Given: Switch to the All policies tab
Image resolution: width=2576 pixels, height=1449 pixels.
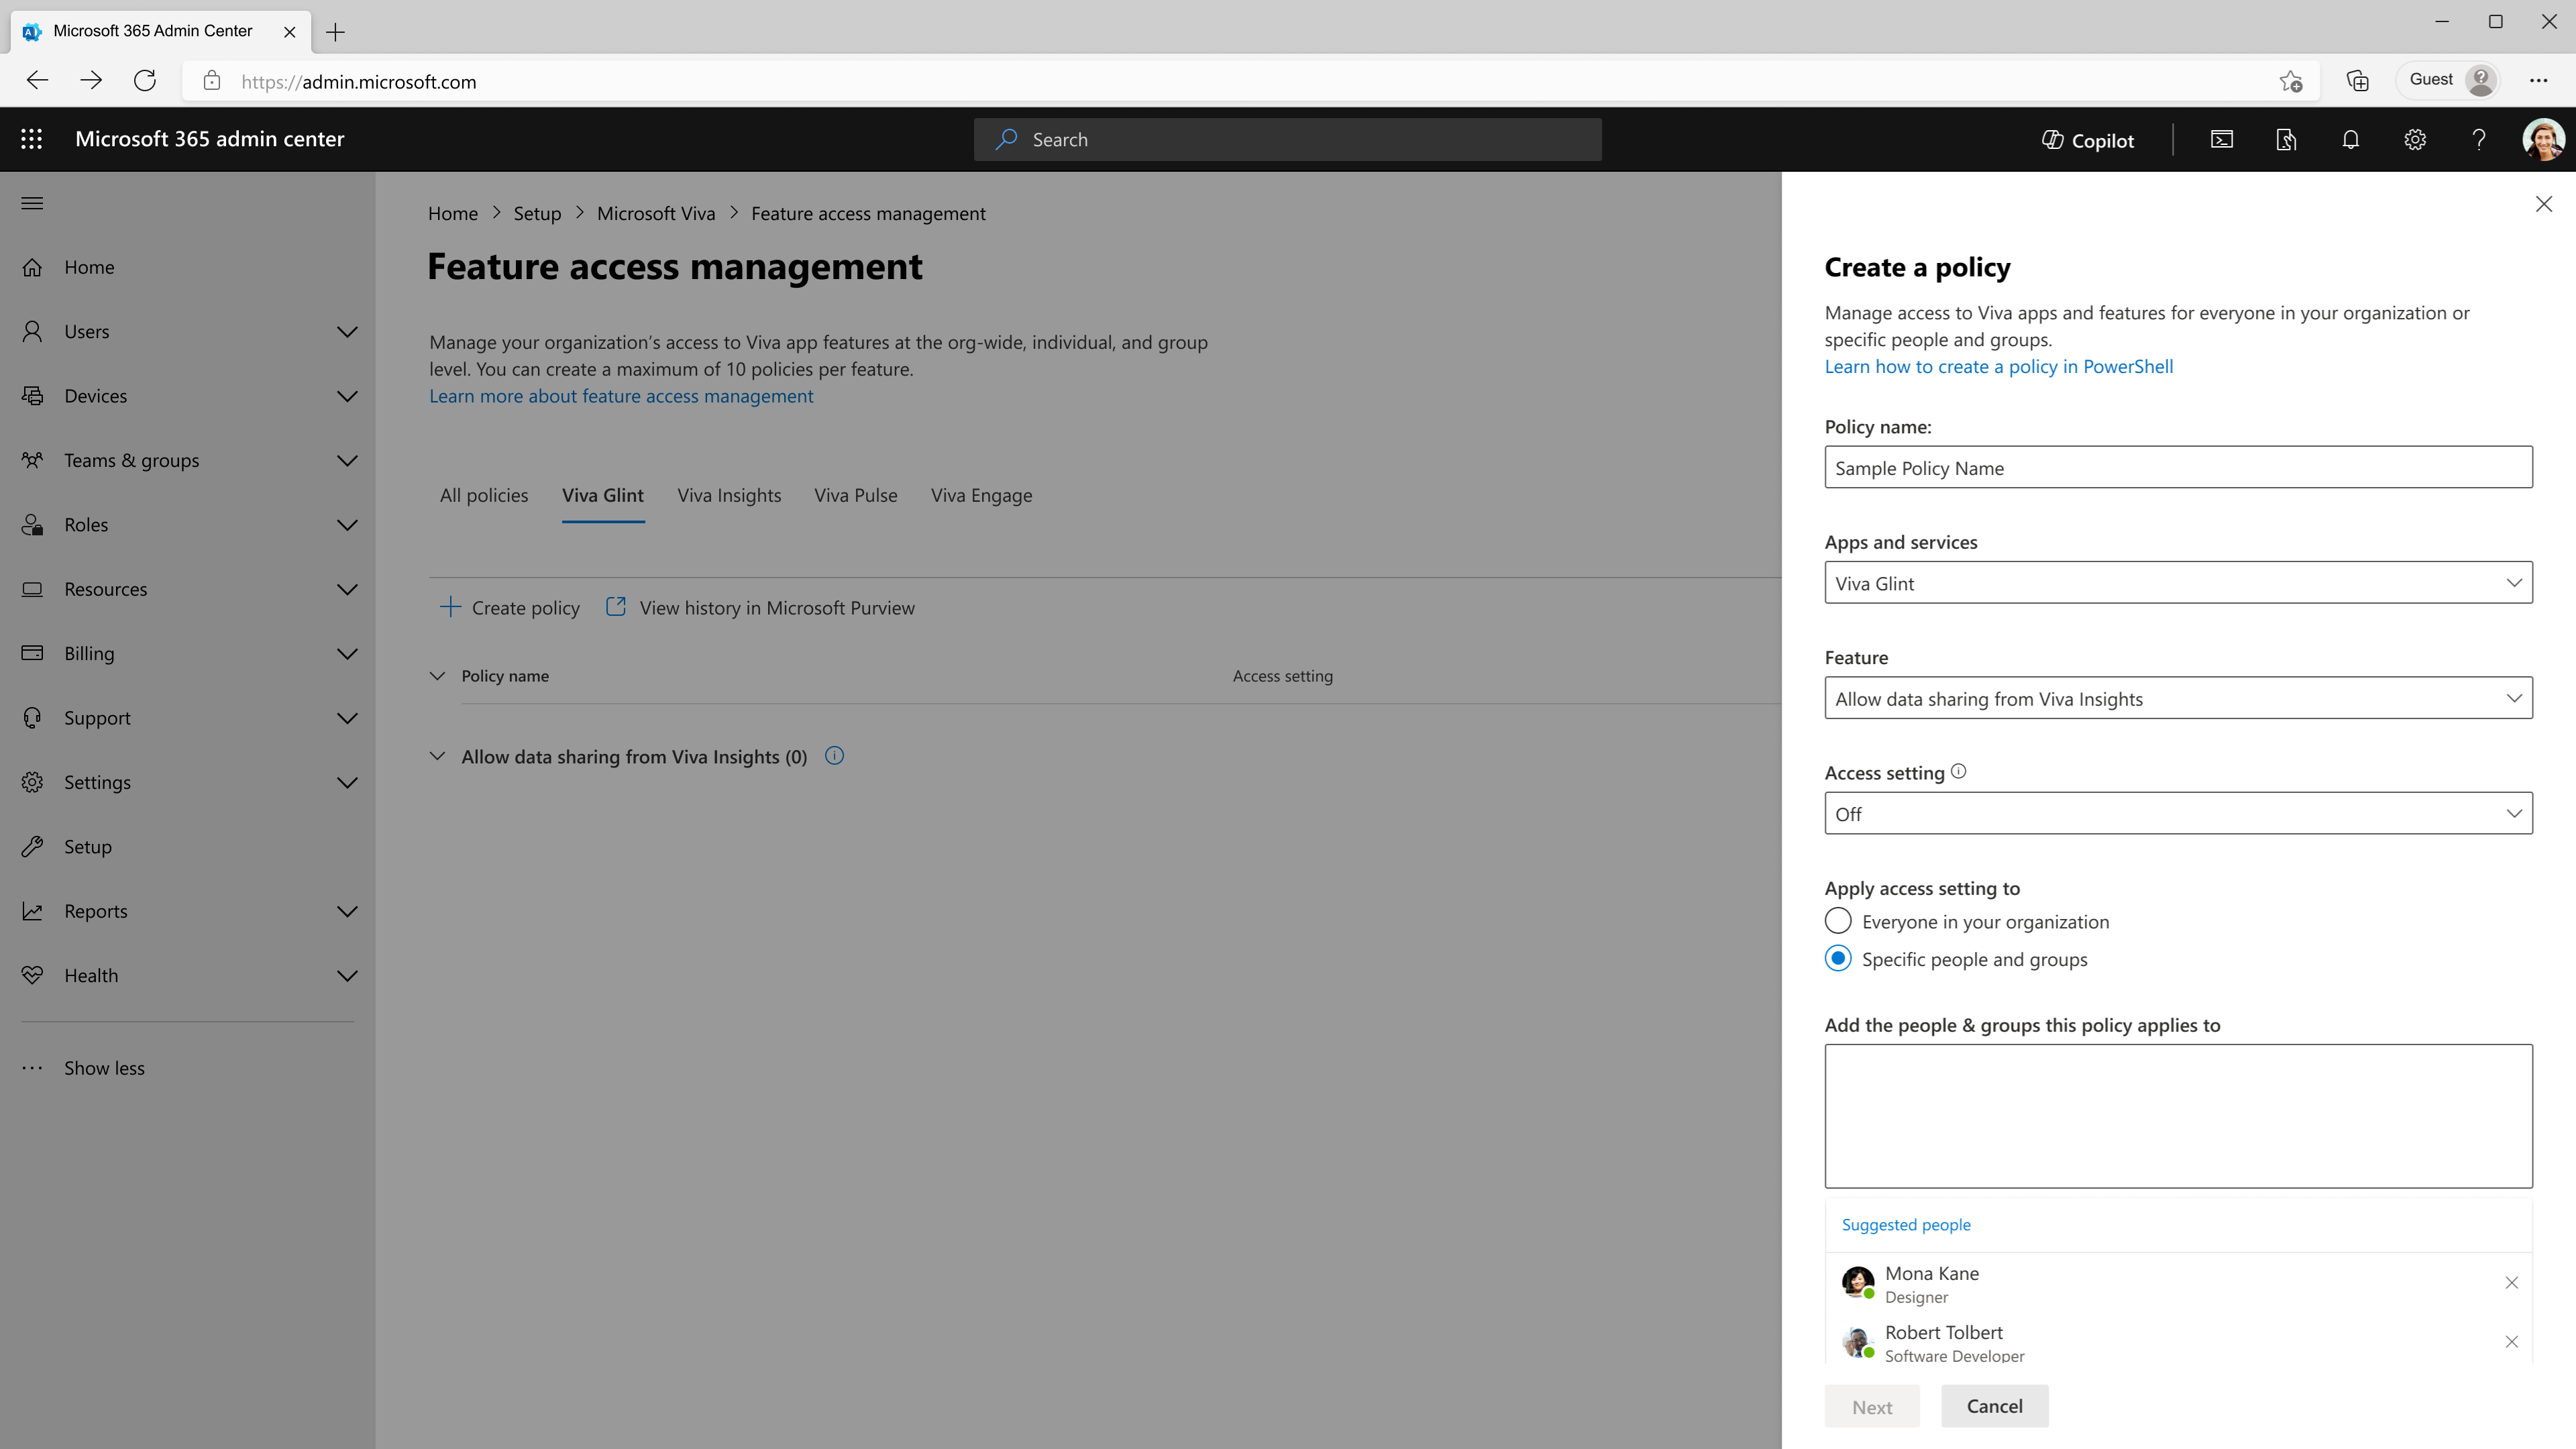Looking at the screenshot, I should pyautogui.click(x=483, y=495).
